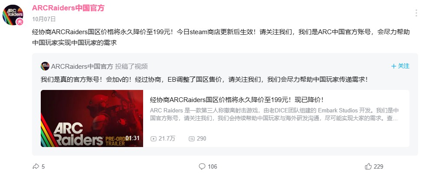Viewport: 422px width, 176px height.
Task: Open ARCRaiders中国官方 name in quoted card
Action: coord(82,66)
